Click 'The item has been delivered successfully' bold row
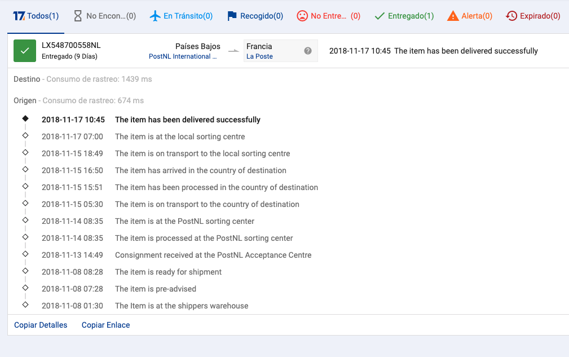 (188, 120)
